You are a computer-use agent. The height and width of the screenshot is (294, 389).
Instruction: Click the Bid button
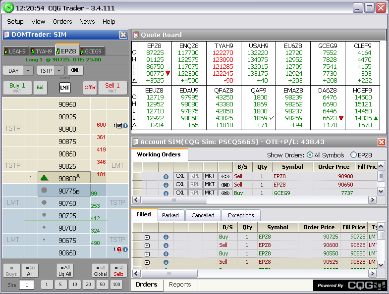[x=40, y=88]
